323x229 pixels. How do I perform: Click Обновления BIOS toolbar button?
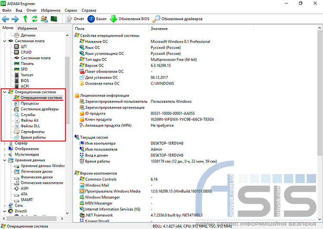[x=130, y=19]
